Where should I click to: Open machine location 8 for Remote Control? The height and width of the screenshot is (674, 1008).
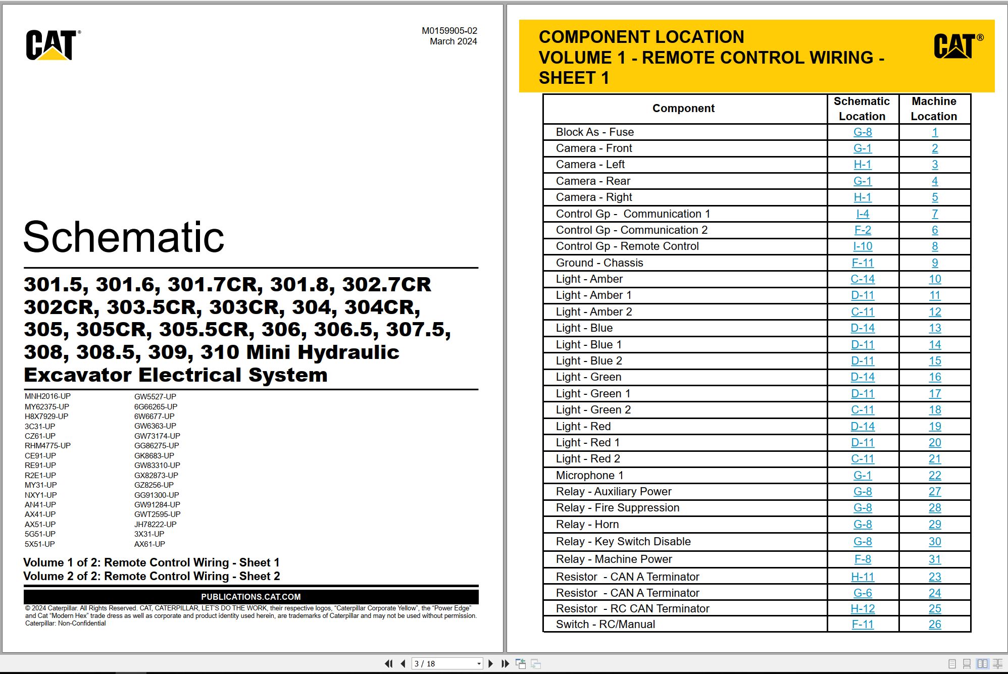(x=935, y=246)
